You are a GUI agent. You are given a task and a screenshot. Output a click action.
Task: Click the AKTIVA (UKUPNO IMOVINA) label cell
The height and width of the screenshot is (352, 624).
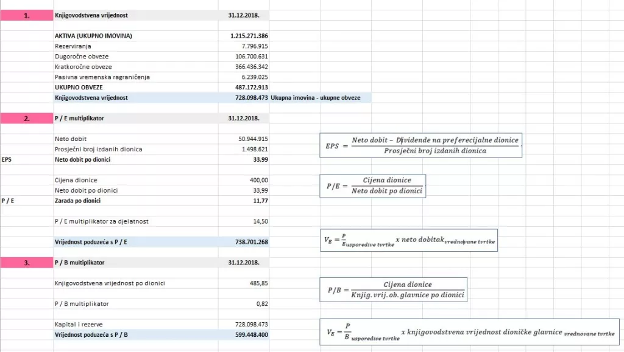tap(93, 36)
